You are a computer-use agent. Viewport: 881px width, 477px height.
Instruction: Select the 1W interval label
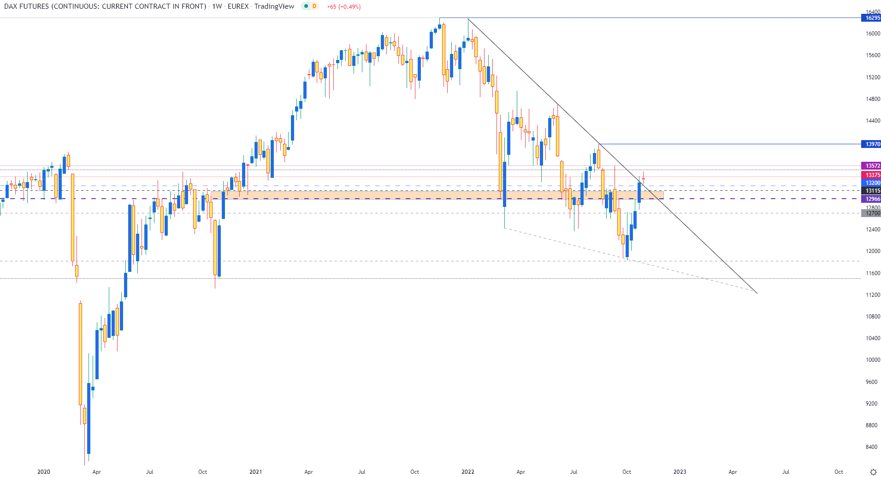coord(217,6)
